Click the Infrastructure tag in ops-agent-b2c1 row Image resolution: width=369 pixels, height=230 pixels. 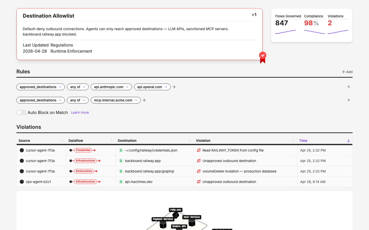[x=85, y=182]
